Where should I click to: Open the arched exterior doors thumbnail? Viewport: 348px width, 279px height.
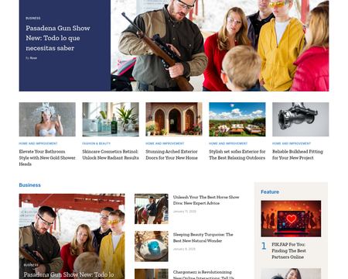174,119
